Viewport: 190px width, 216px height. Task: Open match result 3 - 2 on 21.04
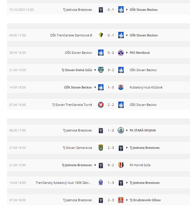click(111, 70)
